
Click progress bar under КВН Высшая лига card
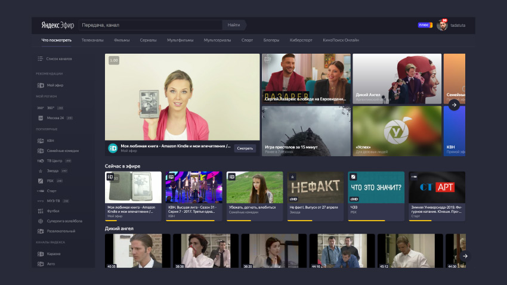[x=194, y=221]
